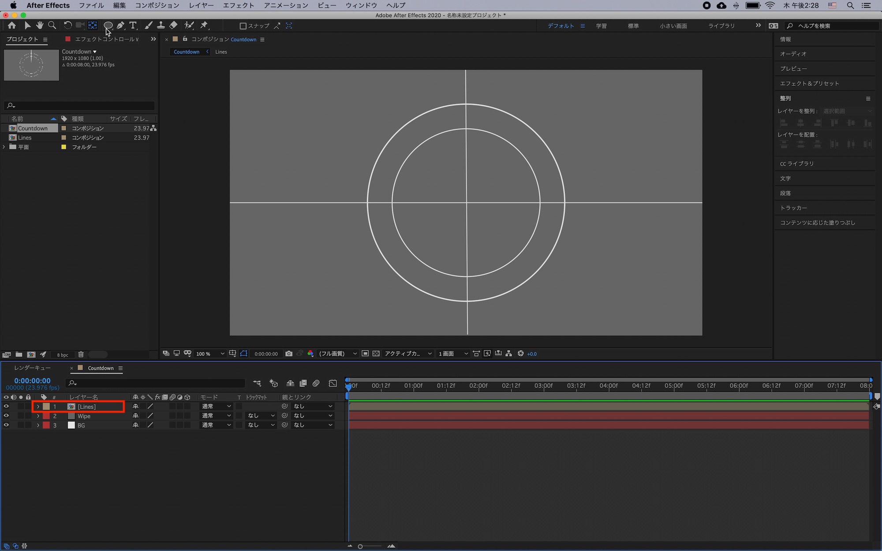Enable the Snap checkbox
Image resolution: width=882 pixels, height=551 pixels.
[x=243, y=26]
